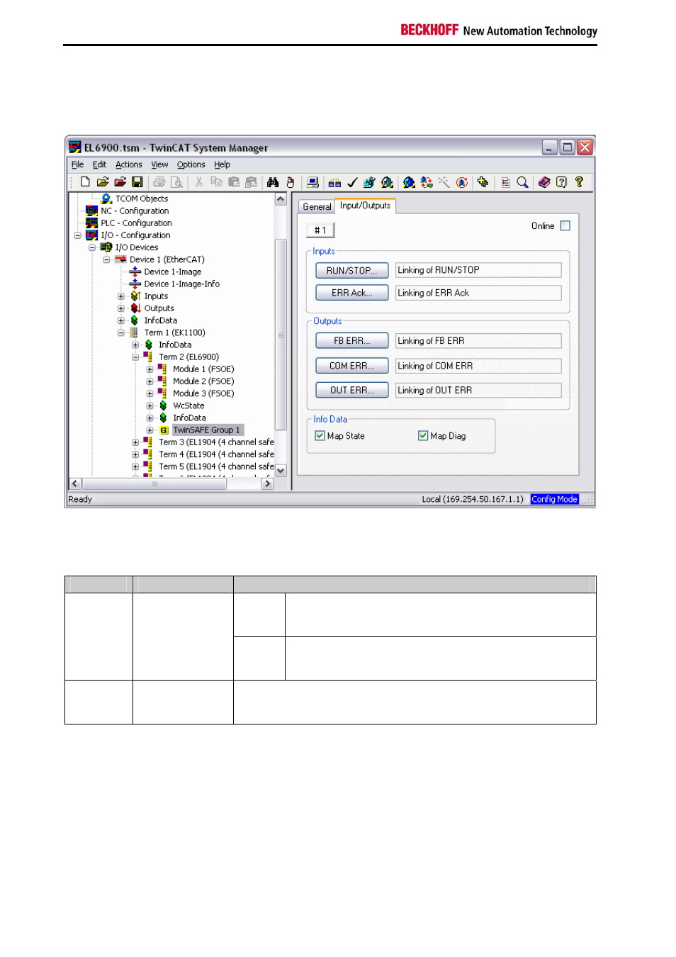Open the Options menu

coord(191,164)
